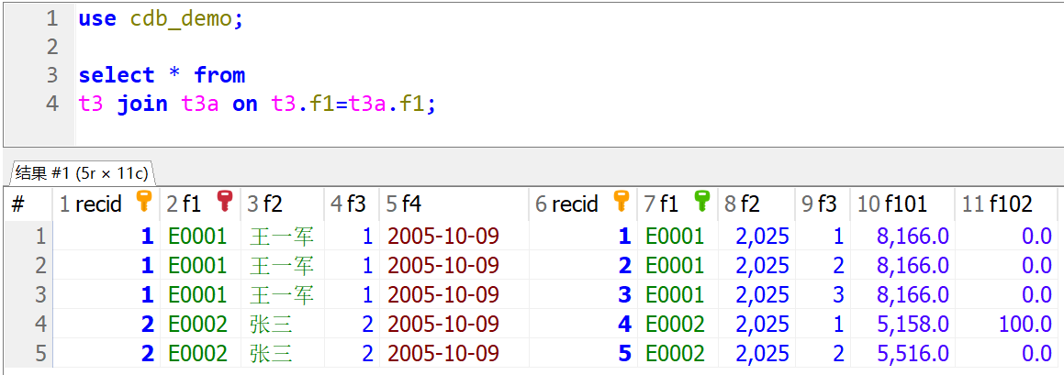Click line number 2 in the editor gutter
Screen dimensions: 1064x375
point(51,47)
